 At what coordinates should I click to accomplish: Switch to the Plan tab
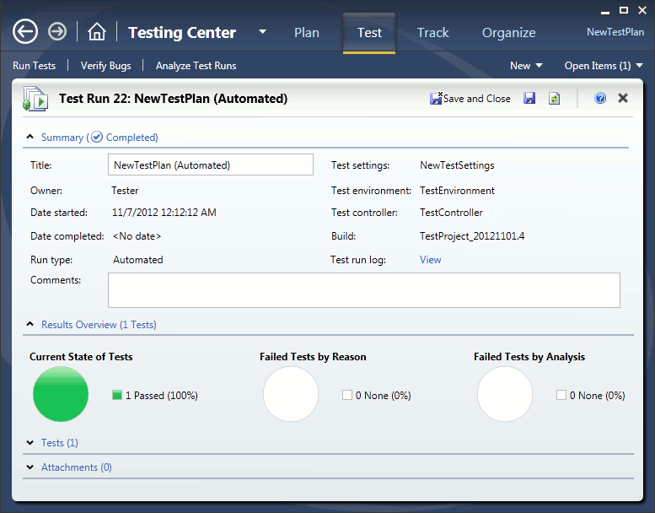pyautogui.click(x=307, y=33)
